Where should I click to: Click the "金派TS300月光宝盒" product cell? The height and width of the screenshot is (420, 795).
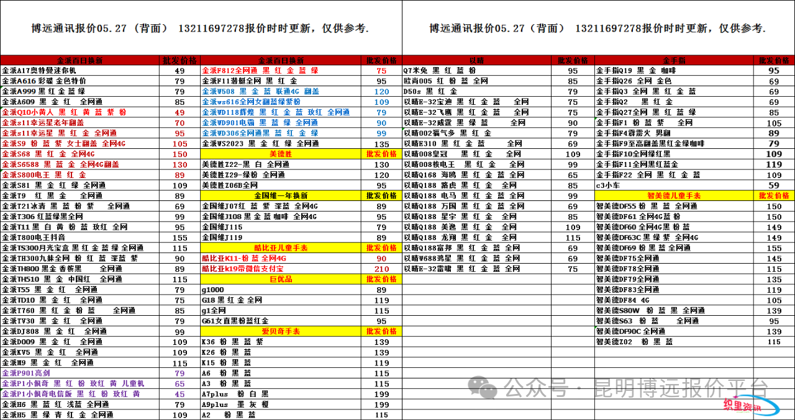[x=80, y=248]
